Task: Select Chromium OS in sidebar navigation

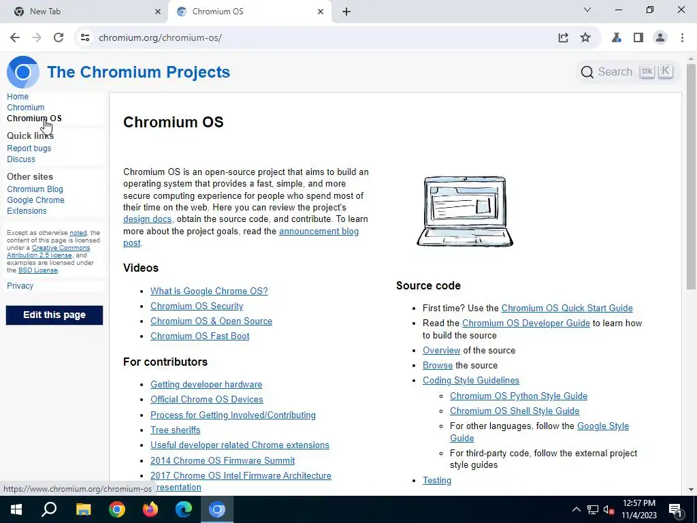Action: click(x=34, y=118)
